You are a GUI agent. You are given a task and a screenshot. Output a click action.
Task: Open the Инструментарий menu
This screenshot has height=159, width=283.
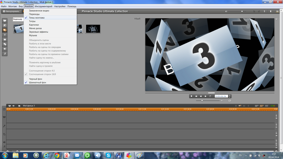pyautogui.click(x=44, y=6)
